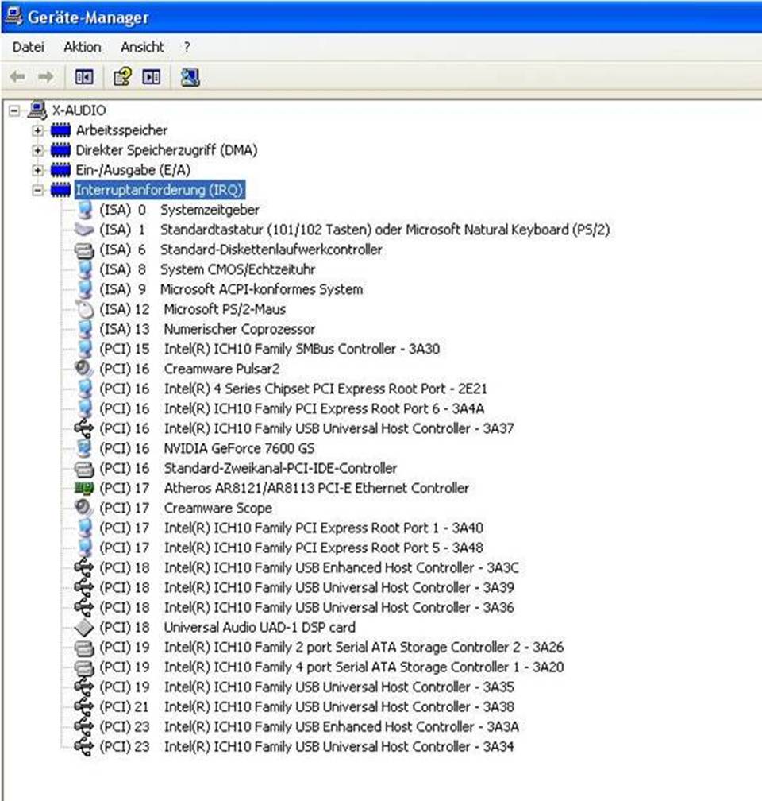Select PCI Express Root Port 1 - 3A40
Screen dimensions: 762x801
291,528
